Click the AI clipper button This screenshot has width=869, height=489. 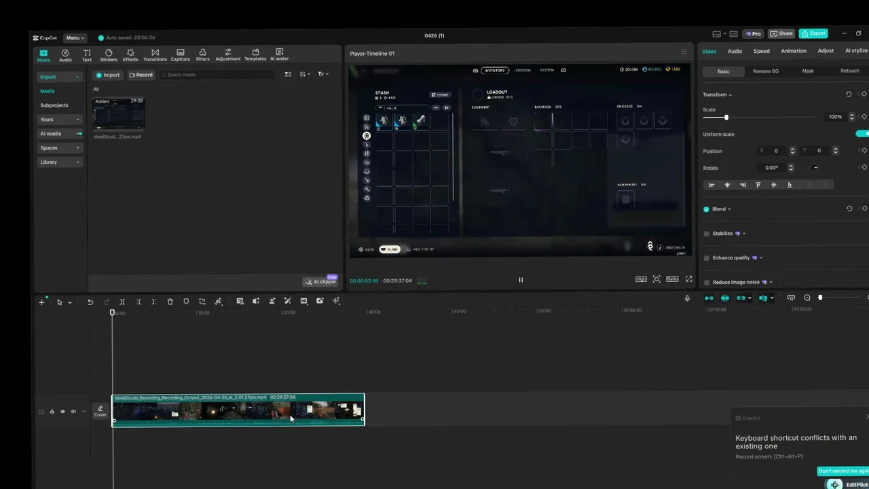(320, 281)
